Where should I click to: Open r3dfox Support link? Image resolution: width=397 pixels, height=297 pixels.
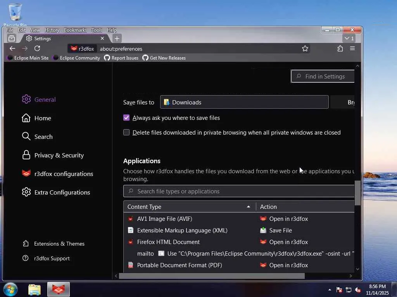click(x=46, y=258)
